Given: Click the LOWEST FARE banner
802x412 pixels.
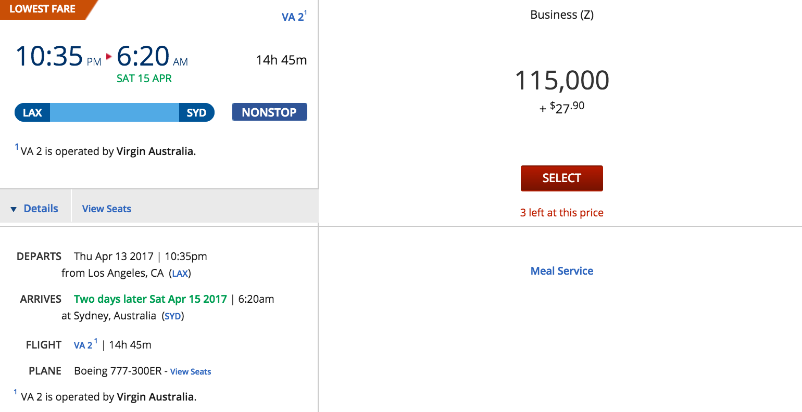Looking at the screenshot, I should pos(42,9).
